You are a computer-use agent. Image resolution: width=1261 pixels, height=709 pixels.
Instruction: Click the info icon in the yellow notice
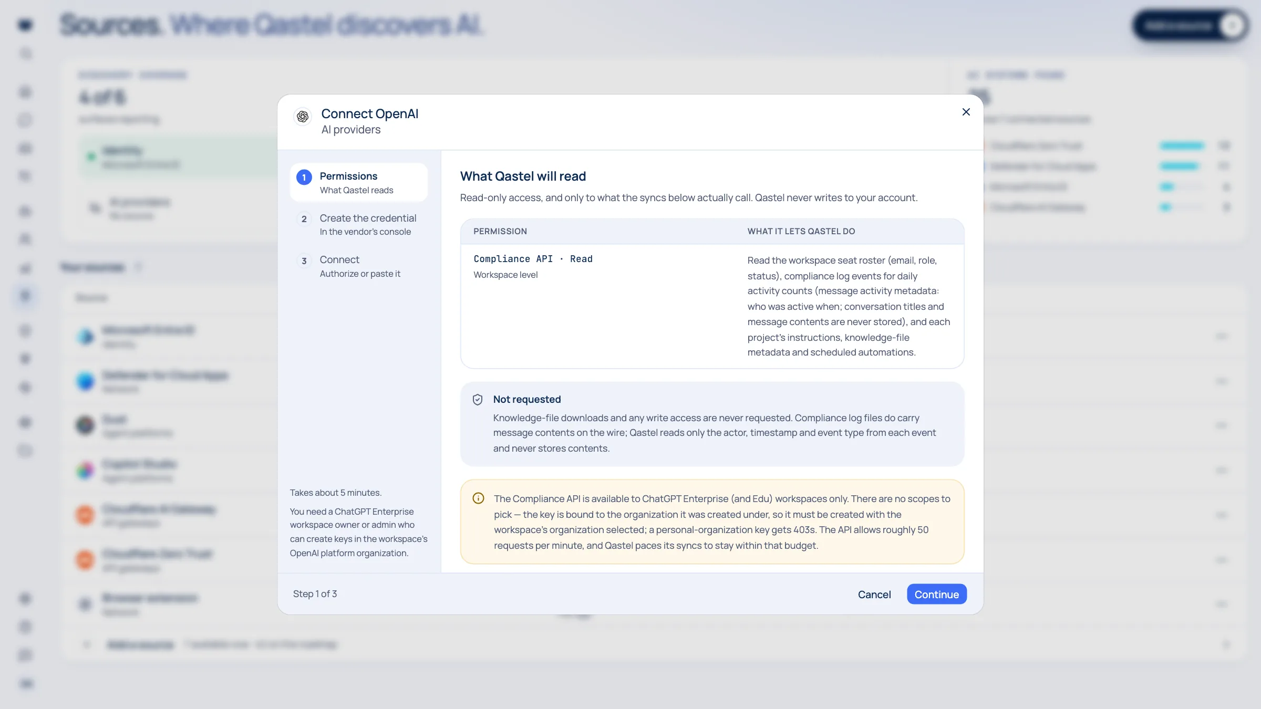click(478, 498)
